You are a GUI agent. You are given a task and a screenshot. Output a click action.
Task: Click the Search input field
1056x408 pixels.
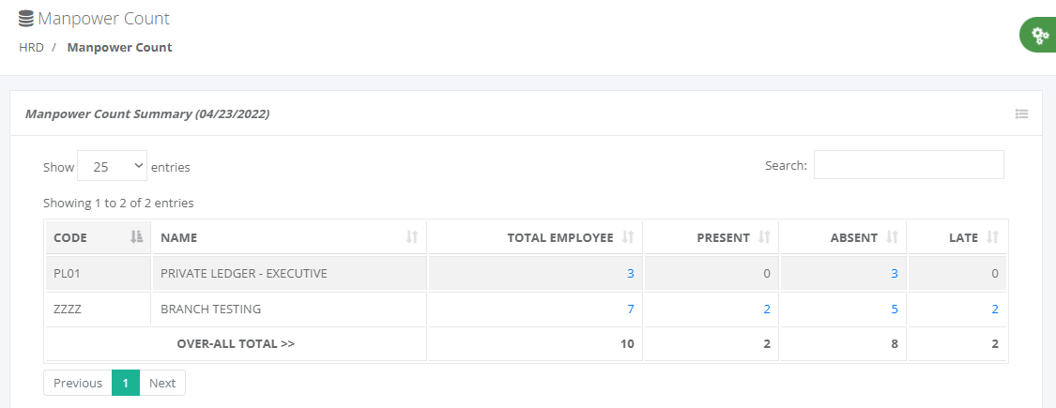908,165
